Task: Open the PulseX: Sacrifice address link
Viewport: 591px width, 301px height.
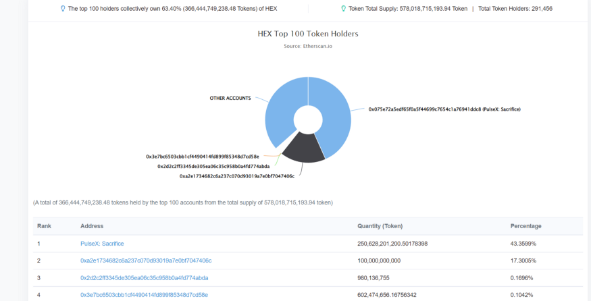Action: coord(102,244)
